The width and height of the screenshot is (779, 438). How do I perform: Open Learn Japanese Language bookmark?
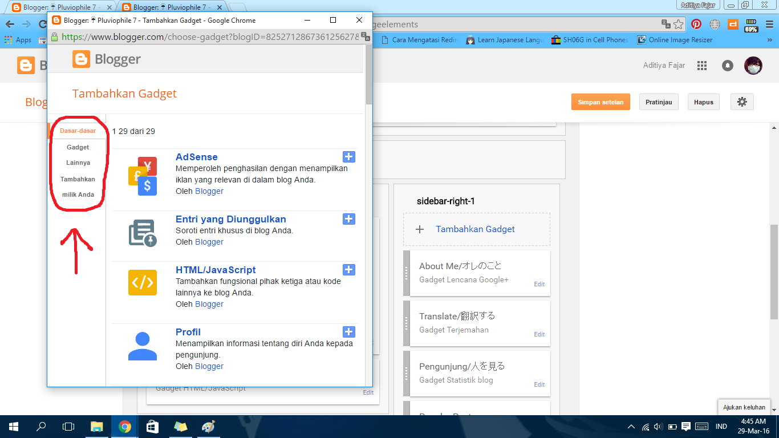click(505, 40)
